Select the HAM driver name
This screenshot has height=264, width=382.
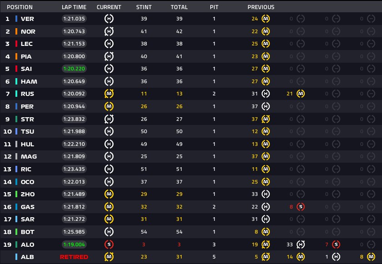(x=29, y=81)
